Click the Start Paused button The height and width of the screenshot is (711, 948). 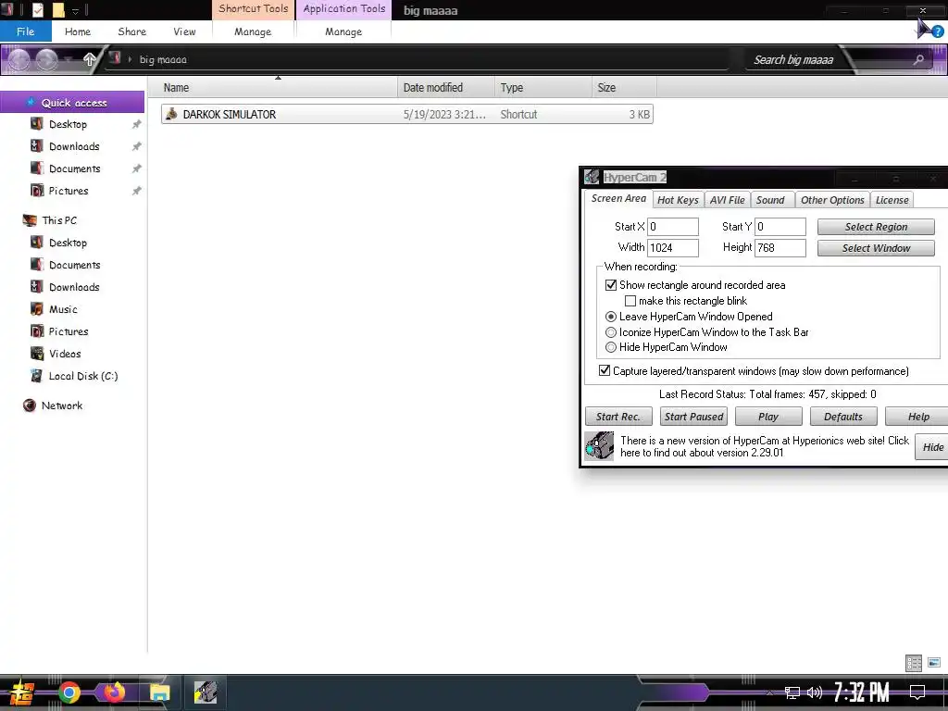click(x=693, y=417)
